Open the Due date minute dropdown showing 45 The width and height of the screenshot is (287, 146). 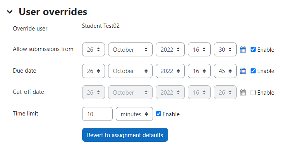tap(225, 71)
